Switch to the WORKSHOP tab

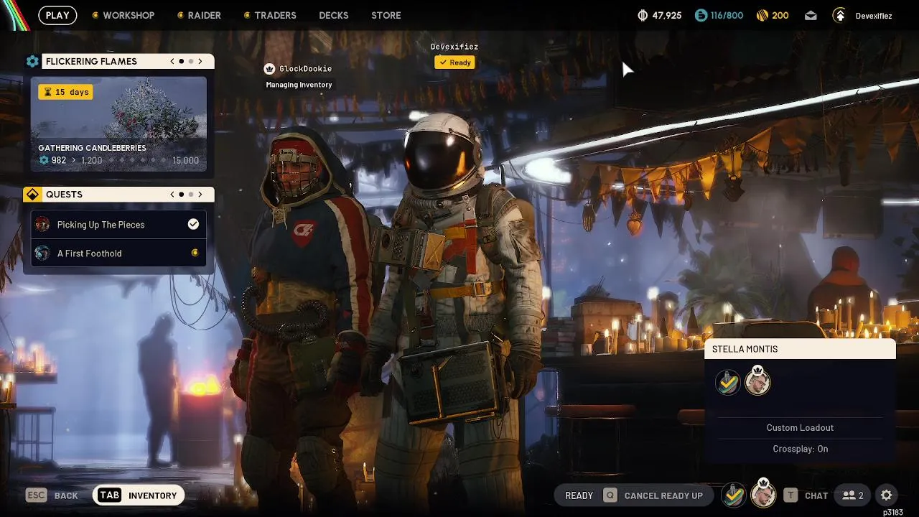click(129, 15)
